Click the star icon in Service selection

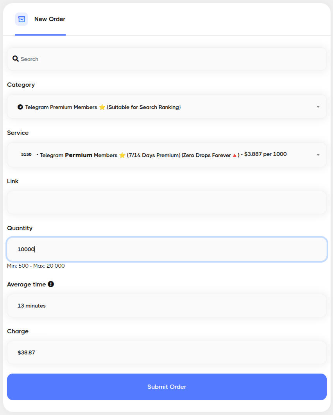[122, 155]
